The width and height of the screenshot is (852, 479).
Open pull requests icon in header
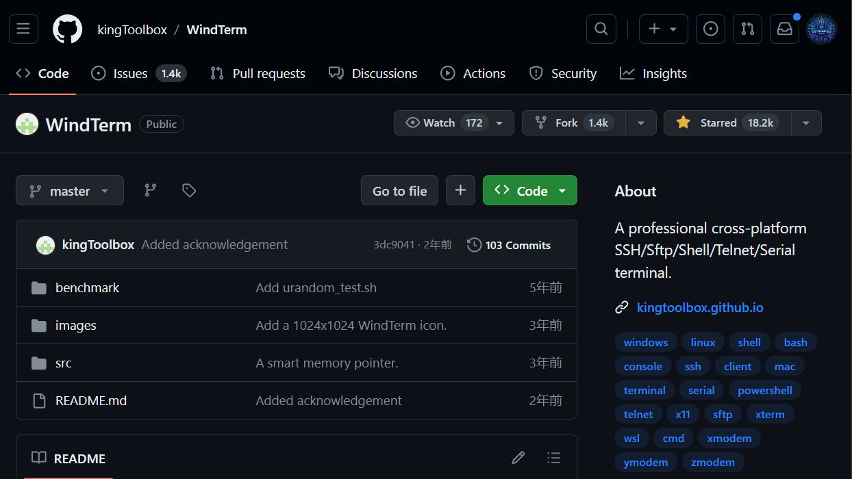[x=748, y=29]
